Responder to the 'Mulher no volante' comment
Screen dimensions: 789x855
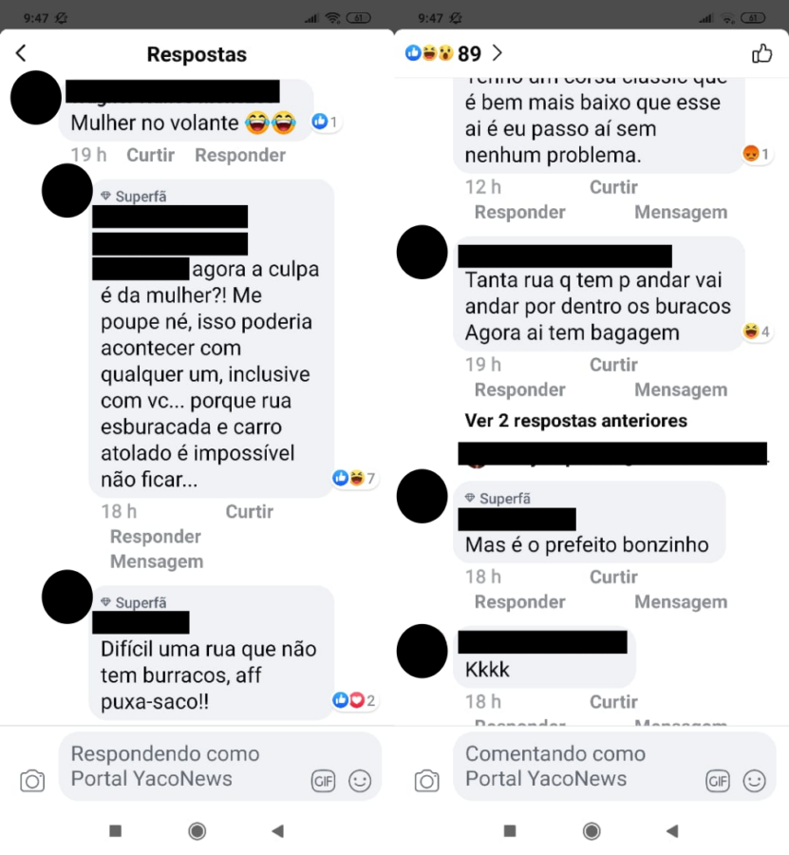(240, 156)
